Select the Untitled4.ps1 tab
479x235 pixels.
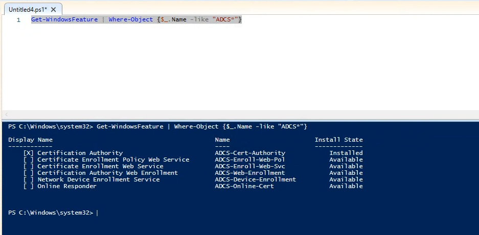click(x=28, y=10)
